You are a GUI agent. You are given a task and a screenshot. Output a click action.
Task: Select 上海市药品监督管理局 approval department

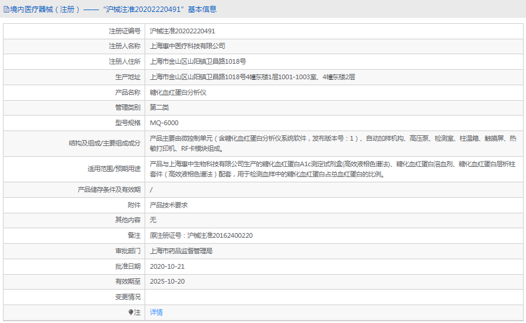click(181, 251)
